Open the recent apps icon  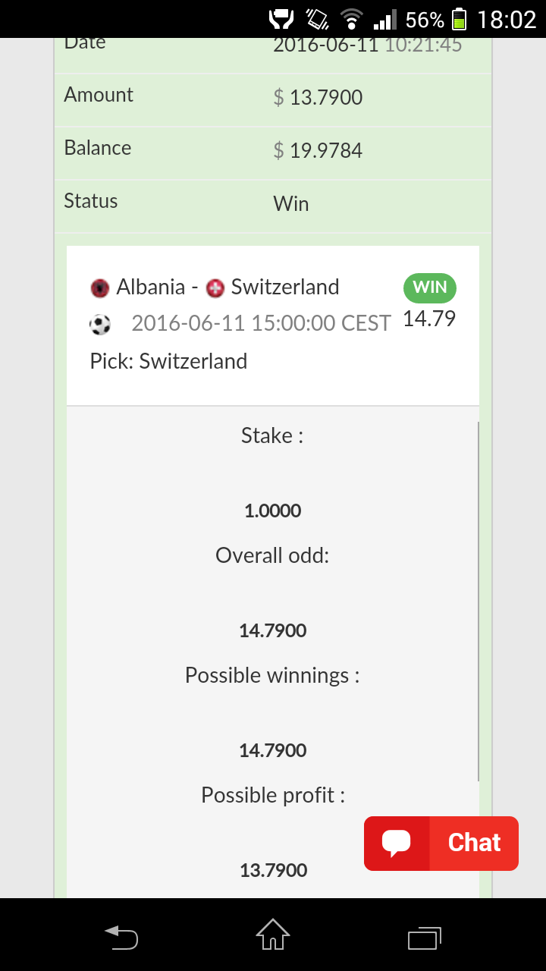425,938
